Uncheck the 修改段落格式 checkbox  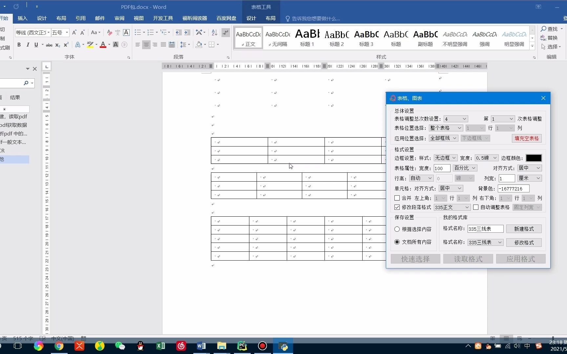point(397,207)
